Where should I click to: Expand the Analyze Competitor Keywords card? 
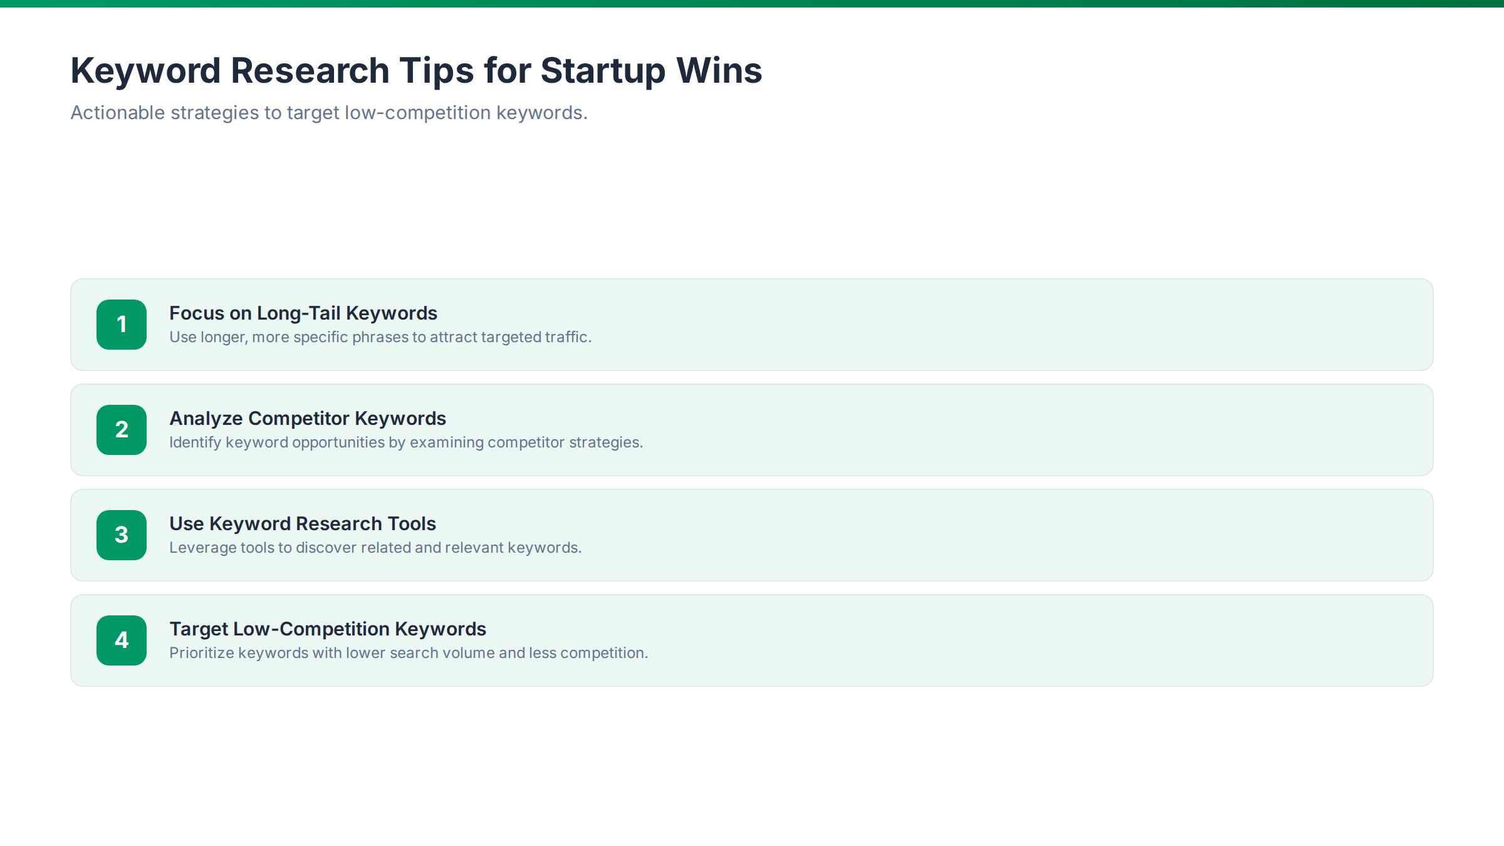coord(752,429)
